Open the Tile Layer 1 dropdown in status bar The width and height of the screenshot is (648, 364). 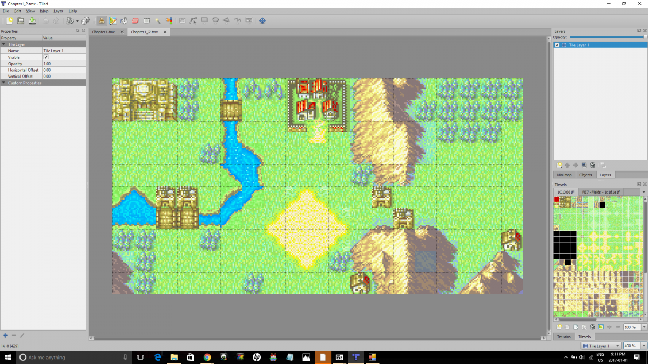(x=600, y=345)
